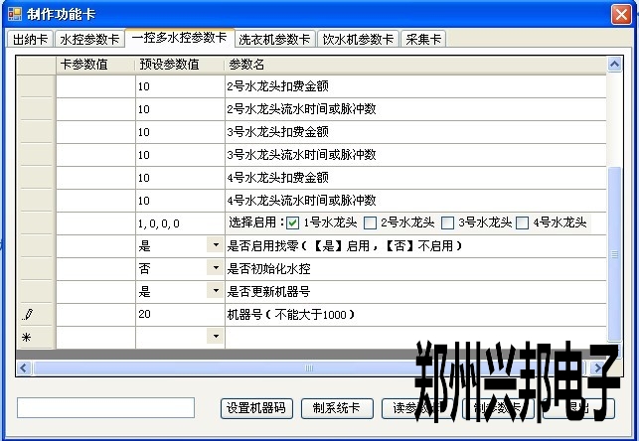
Task: Expand dropdown for 是否更新机器号 row
Action: click(x=215, y=291)
